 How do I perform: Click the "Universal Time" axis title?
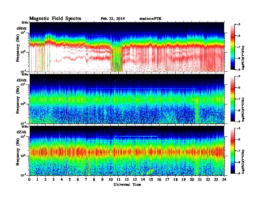tap(127, 184)
